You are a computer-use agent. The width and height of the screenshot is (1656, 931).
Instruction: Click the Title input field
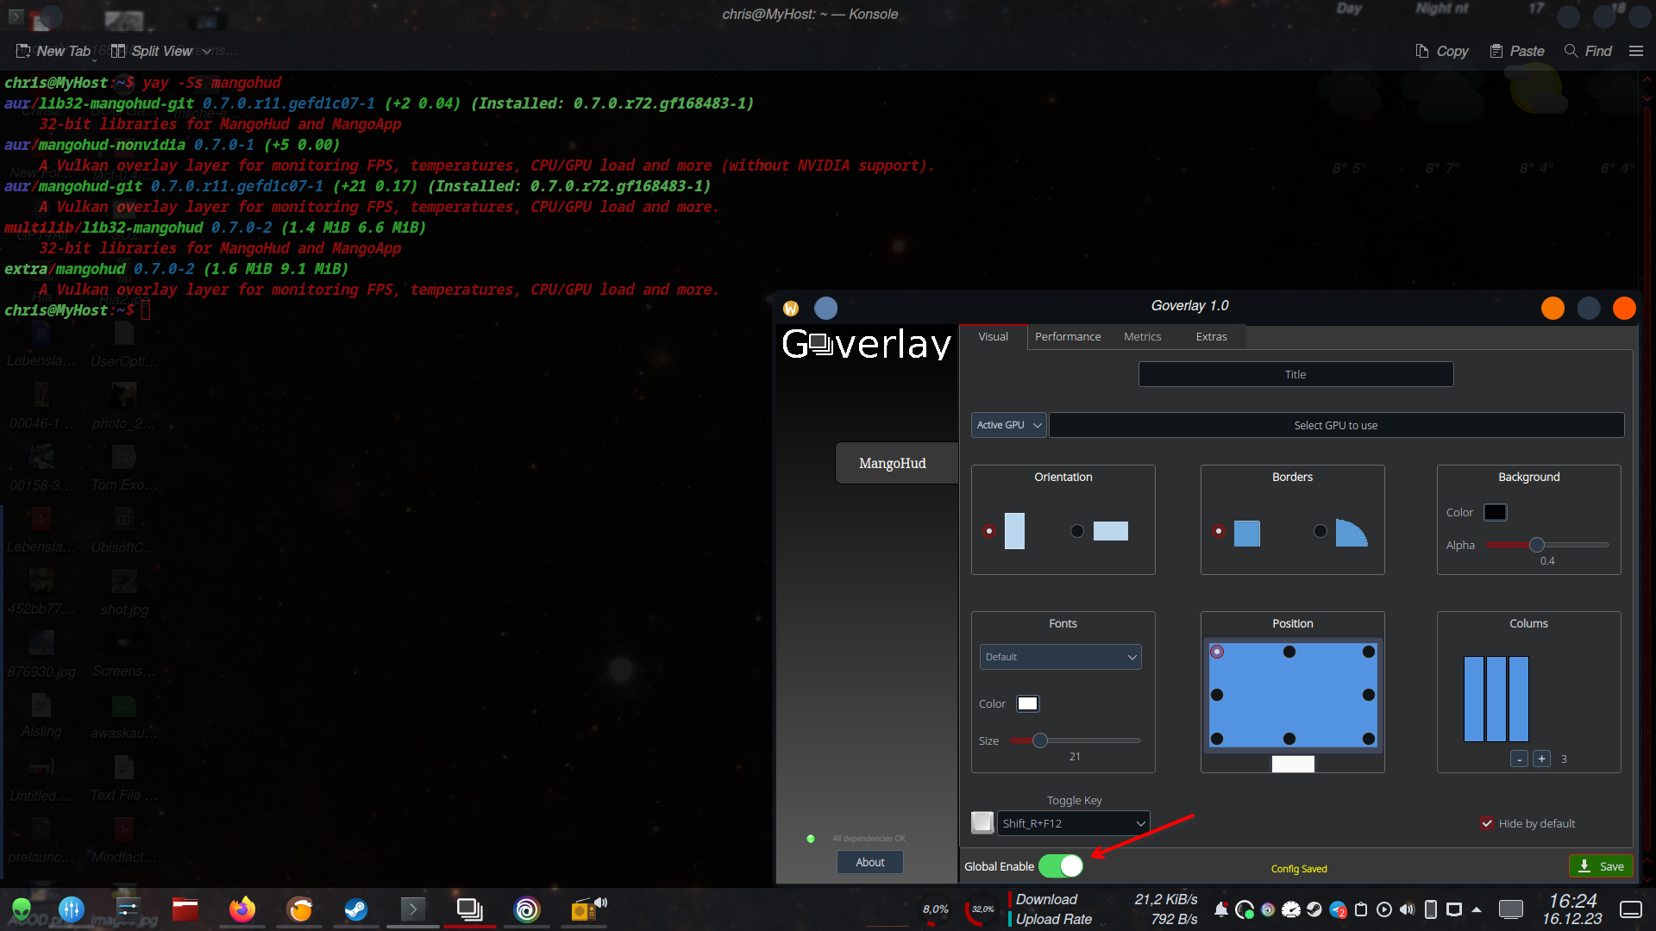[1295, 373]
